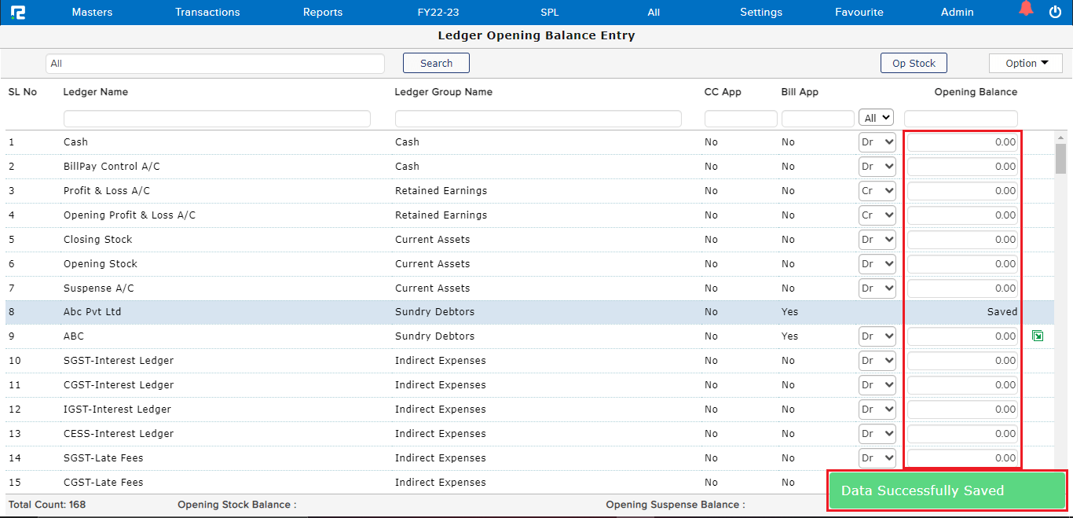Click the green arrow icon in ABC row
The width and height of the screenshot is (1073, 518).
(1038, 336)
